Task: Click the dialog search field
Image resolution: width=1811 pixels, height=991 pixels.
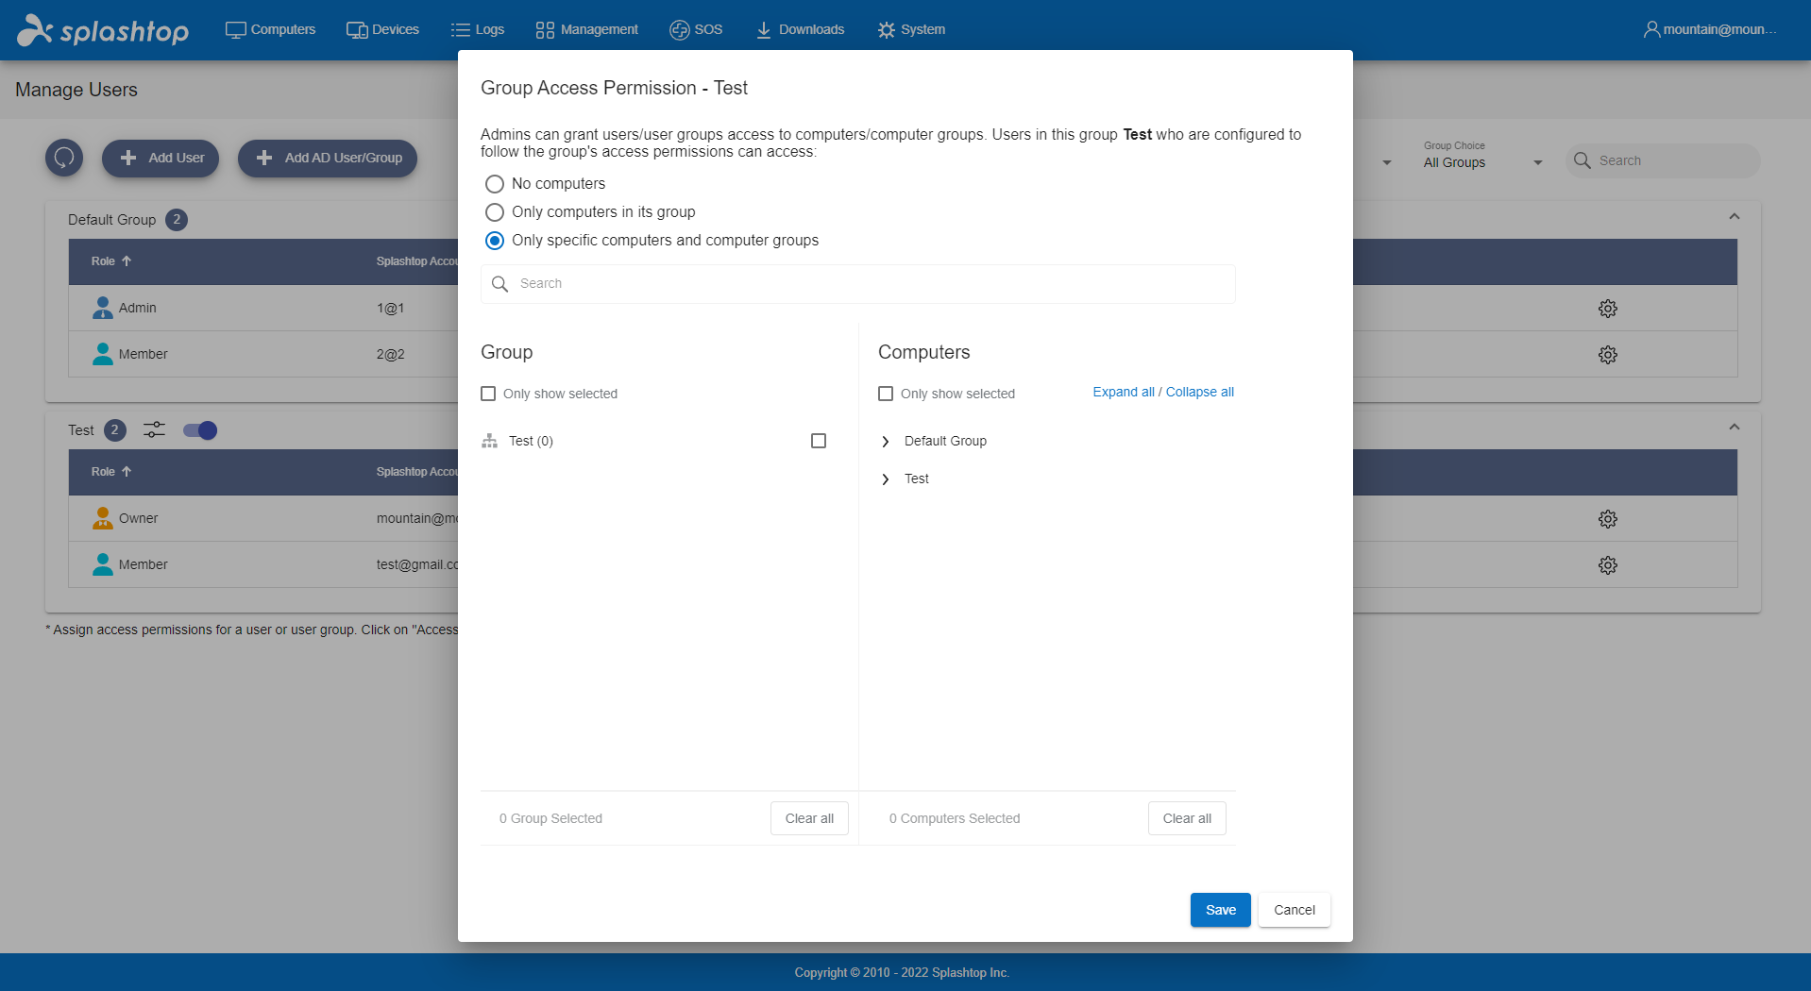Action: (857, 283)
